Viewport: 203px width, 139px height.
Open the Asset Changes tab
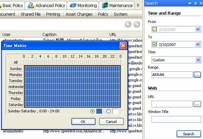[79, 14]
